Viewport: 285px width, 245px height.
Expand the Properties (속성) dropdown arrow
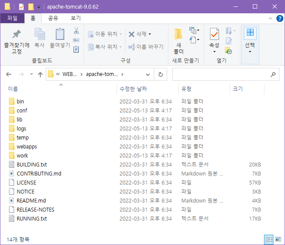point(214,51)
